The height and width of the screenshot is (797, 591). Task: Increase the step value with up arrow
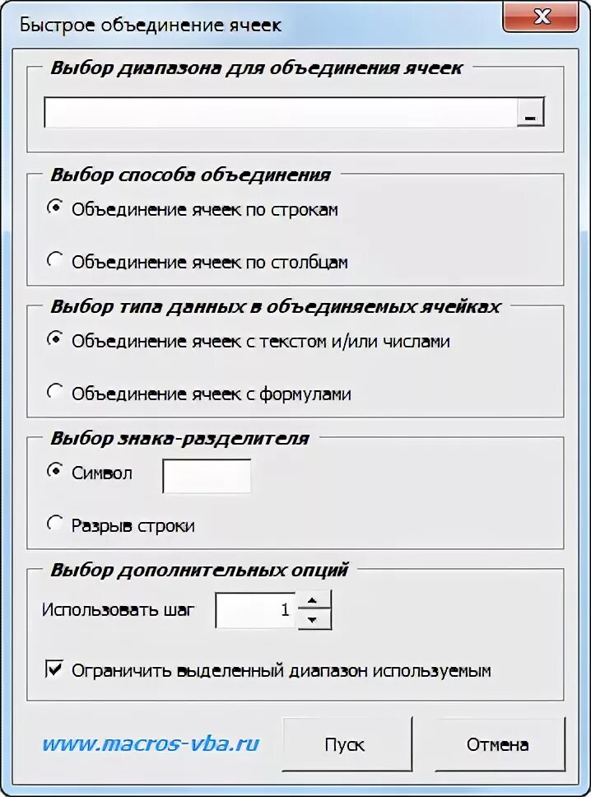(x=314, y=600)
